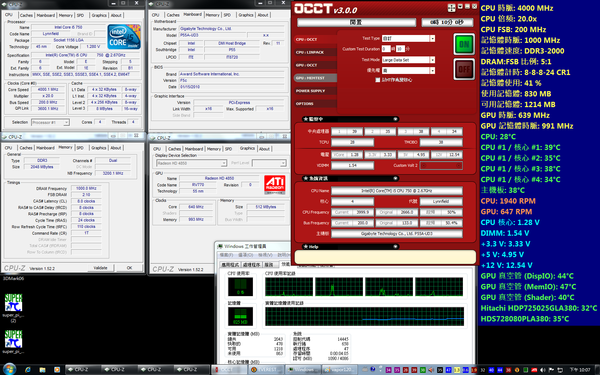This screenshot has width=600, height=375.
Task: Switch to the SPD tab in the Memory CPU-Z window
Action: click(x=80, y=148)
